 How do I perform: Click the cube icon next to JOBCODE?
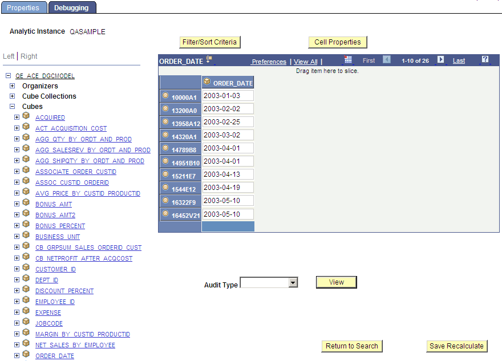pos(26,323)
